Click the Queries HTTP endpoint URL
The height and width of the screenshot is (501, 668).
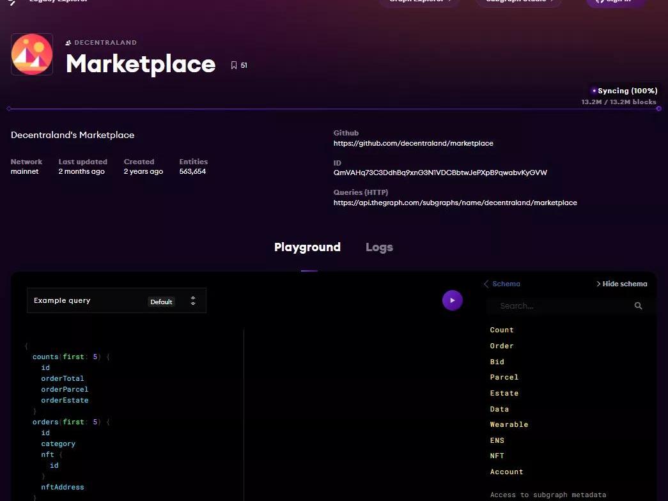point(455,203)
